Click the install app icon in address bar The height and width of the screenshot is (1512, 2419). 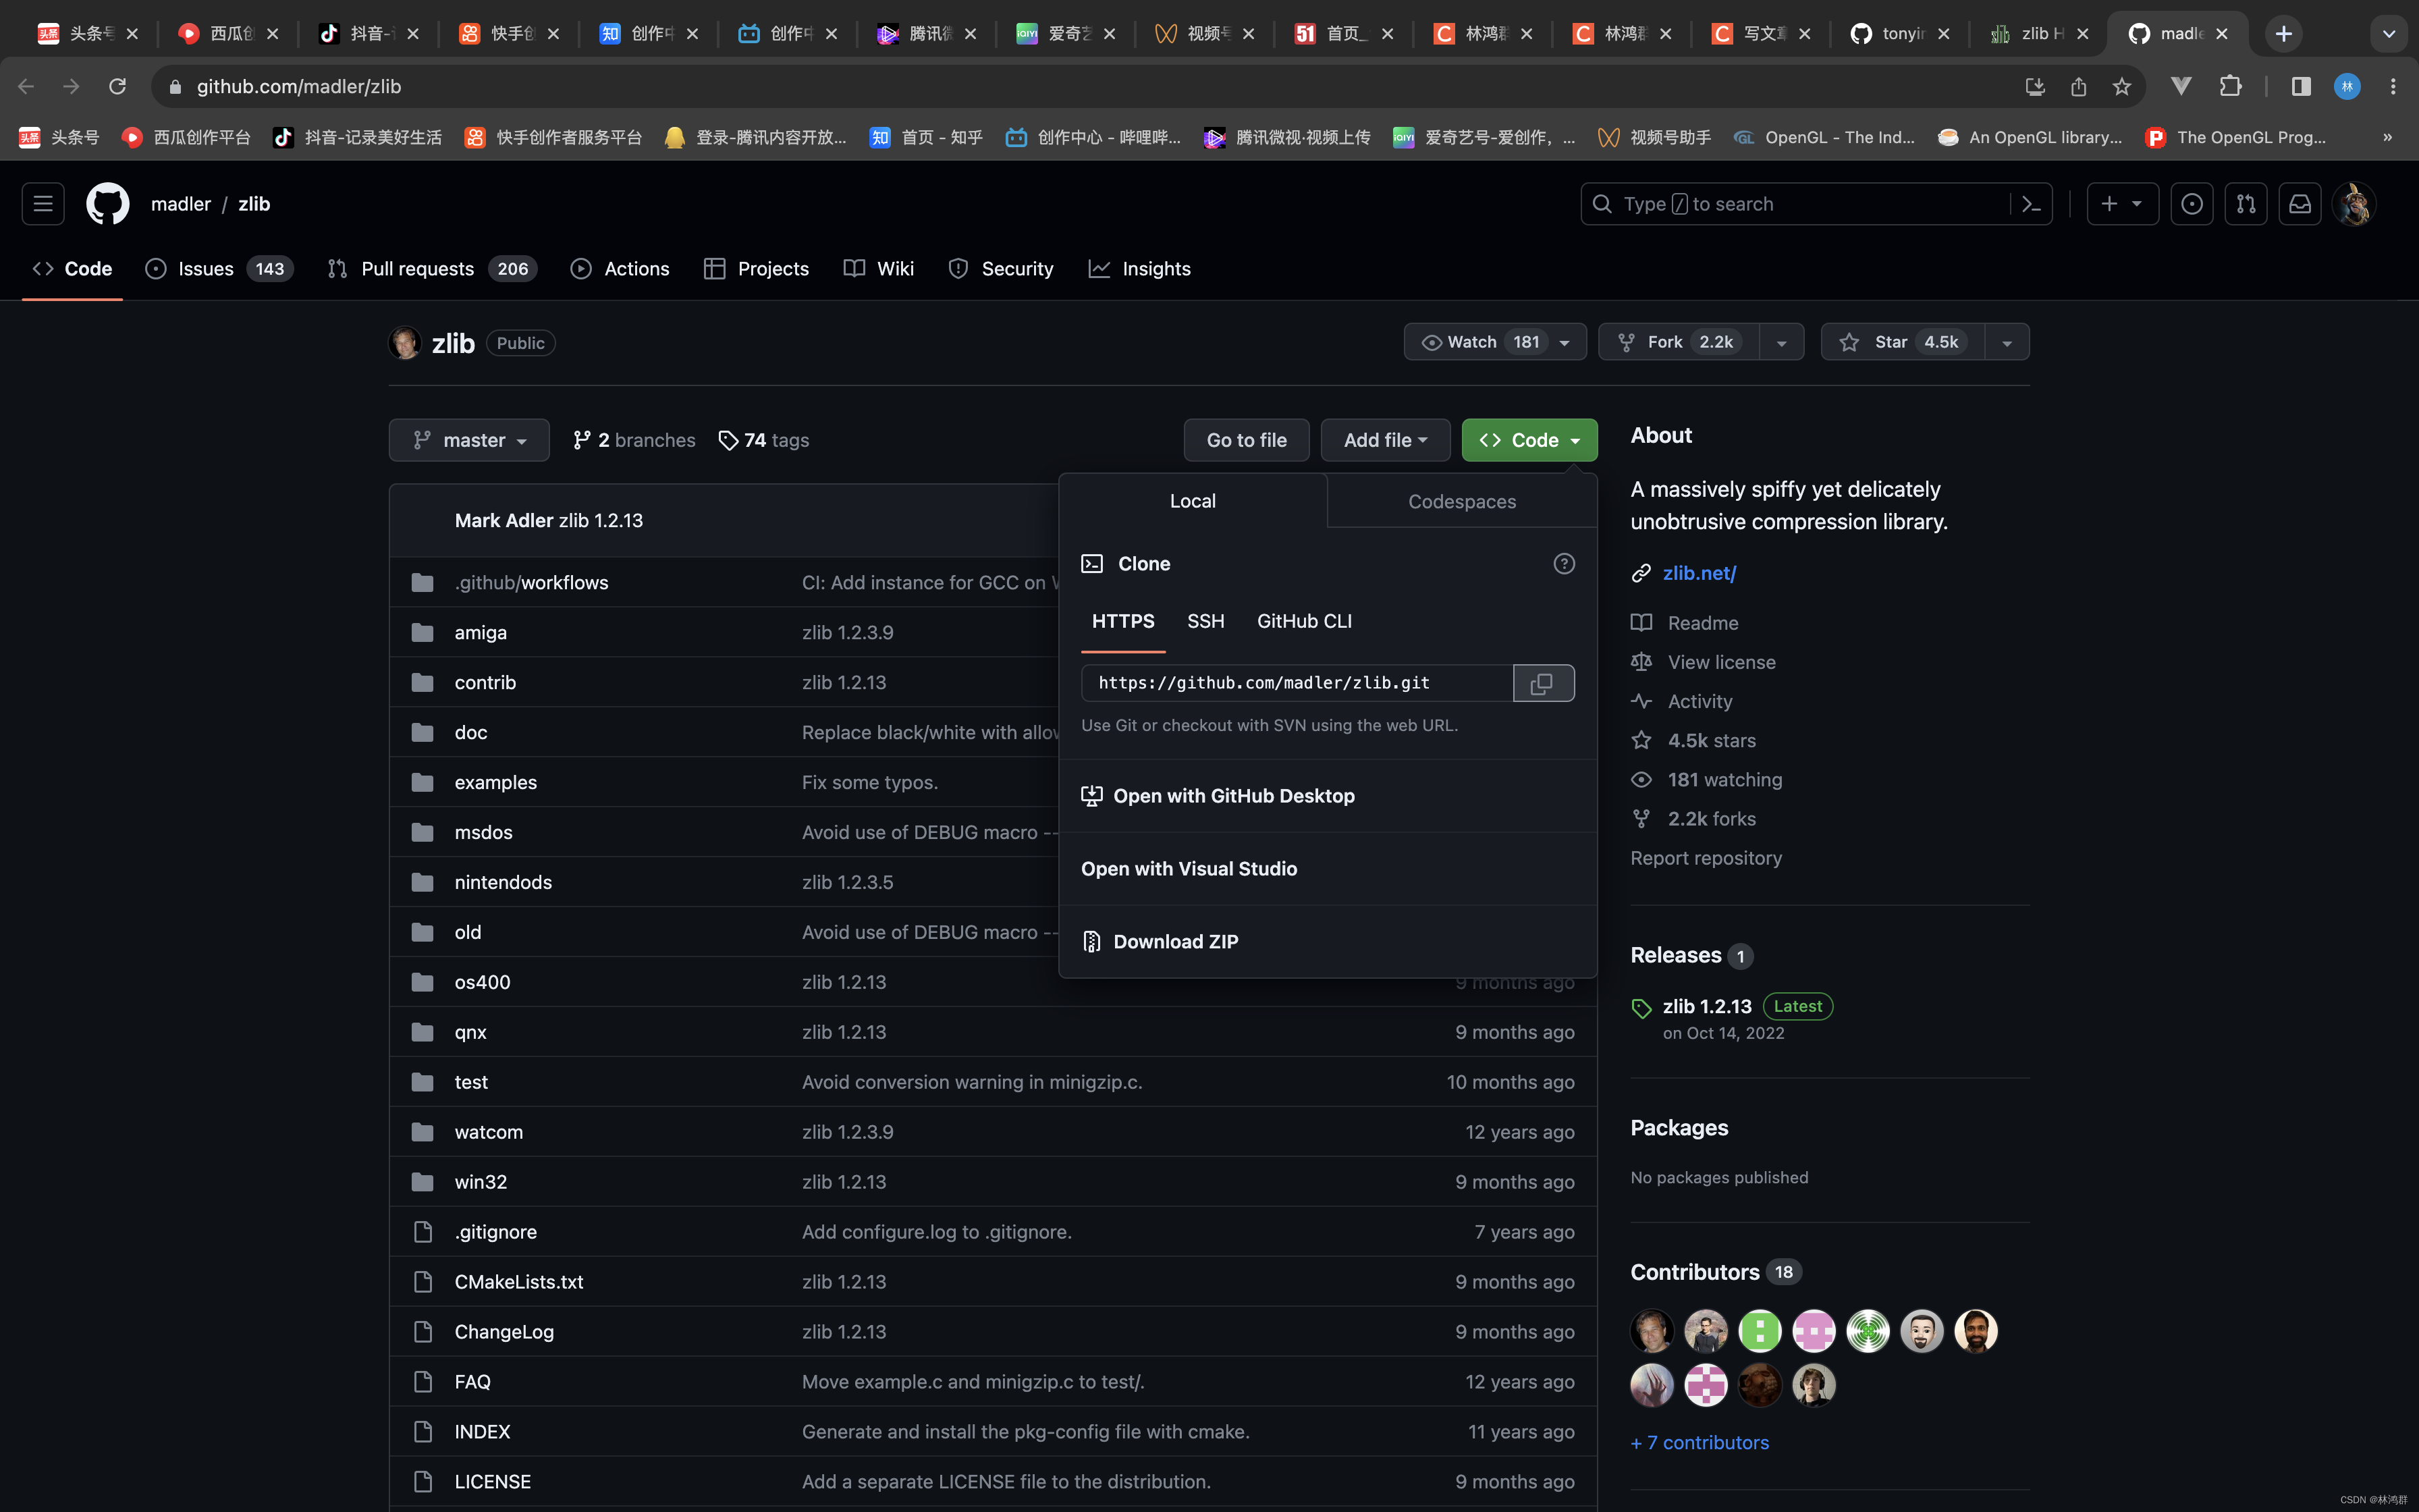pyautogui.click(x=2035, y=87)
